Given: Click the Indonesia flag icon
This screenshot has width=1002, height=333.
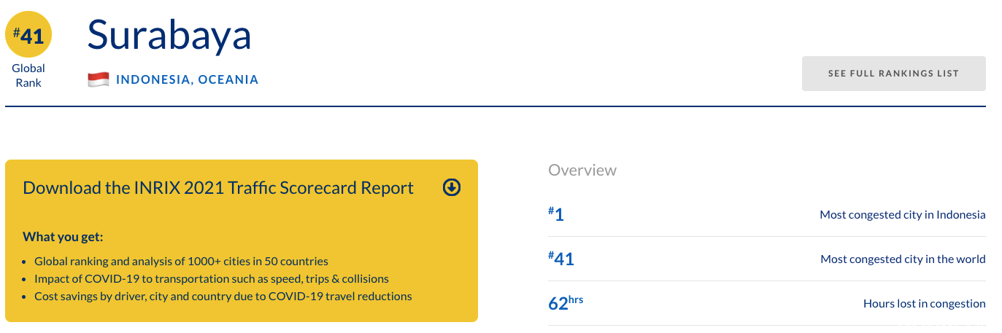Looking at the screenshot, I should (99, 79).
